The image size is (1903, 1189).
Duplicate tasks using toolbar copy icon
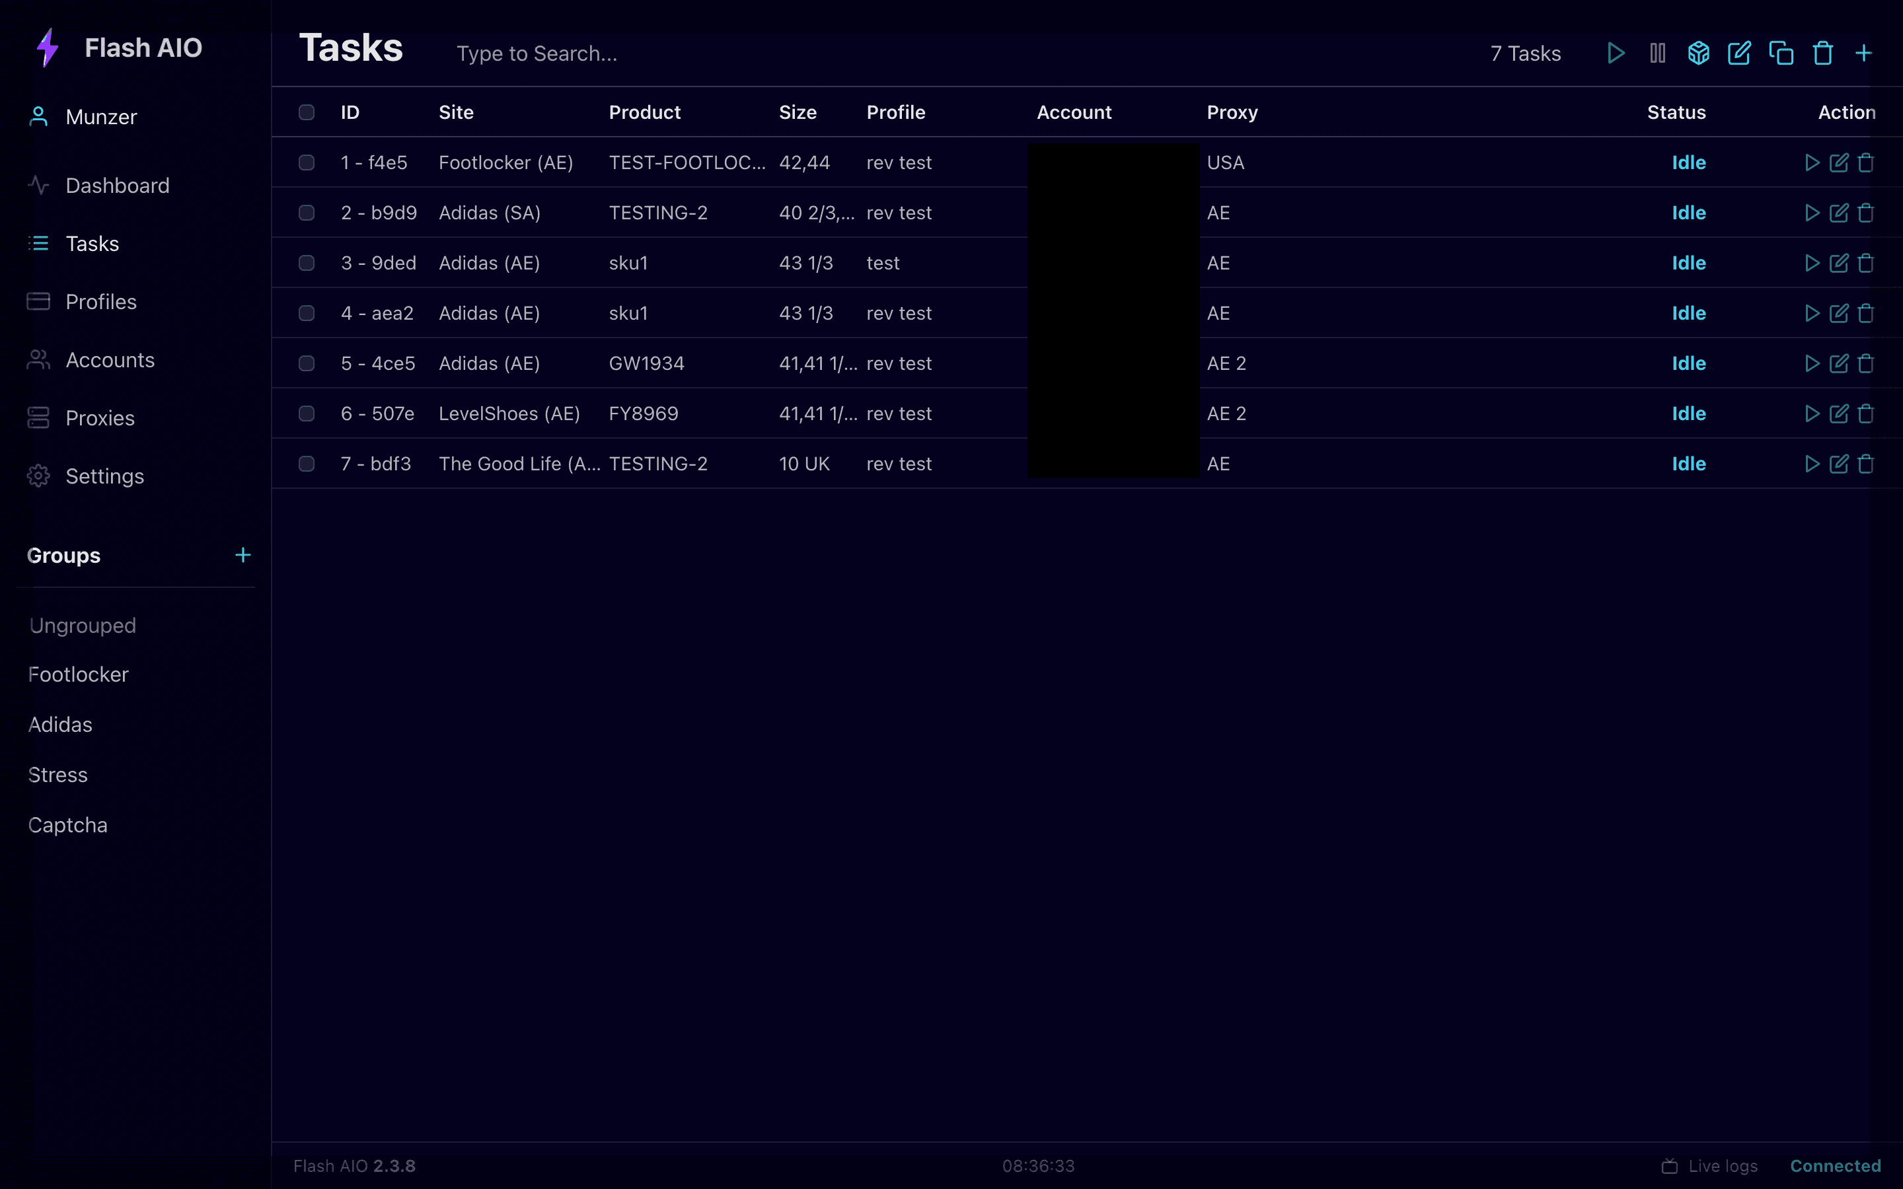point(1780,54)
